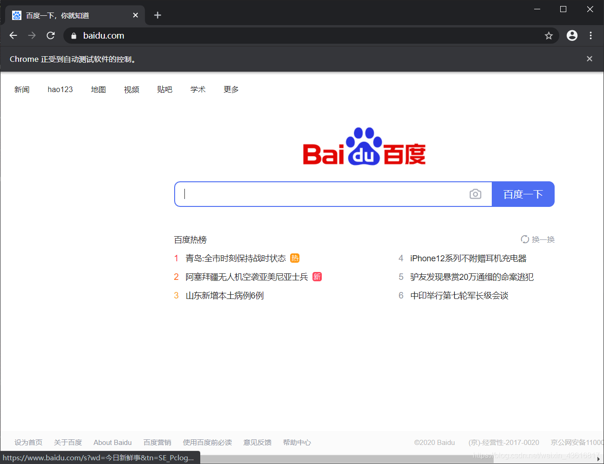Viewport: 604px width, 464px height.
Task: Open the 视频 link
Action: (x=131, y=89)
